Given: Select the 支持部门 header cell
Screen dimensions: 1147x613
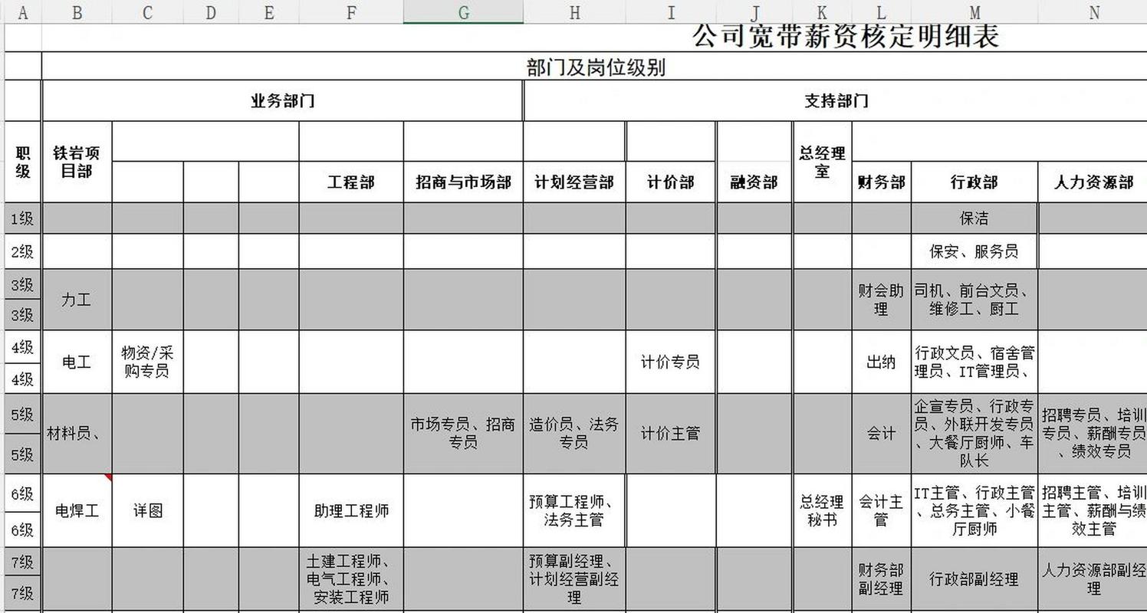Looking at the screenshot, I should [836, 100].
